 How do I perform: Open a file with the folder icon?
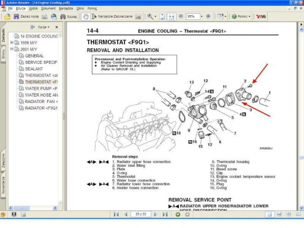[x=7, y=17]
